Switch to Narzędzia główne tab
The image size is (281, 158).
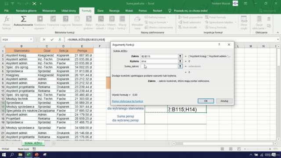(26, 11)
